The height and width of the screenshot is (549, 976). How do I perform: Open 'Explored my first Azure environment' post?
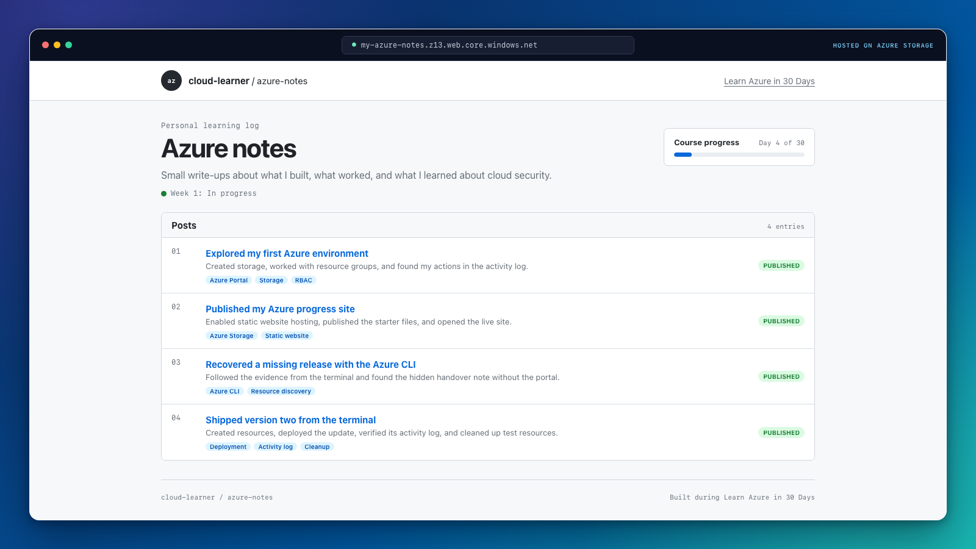tap(287, 253)
